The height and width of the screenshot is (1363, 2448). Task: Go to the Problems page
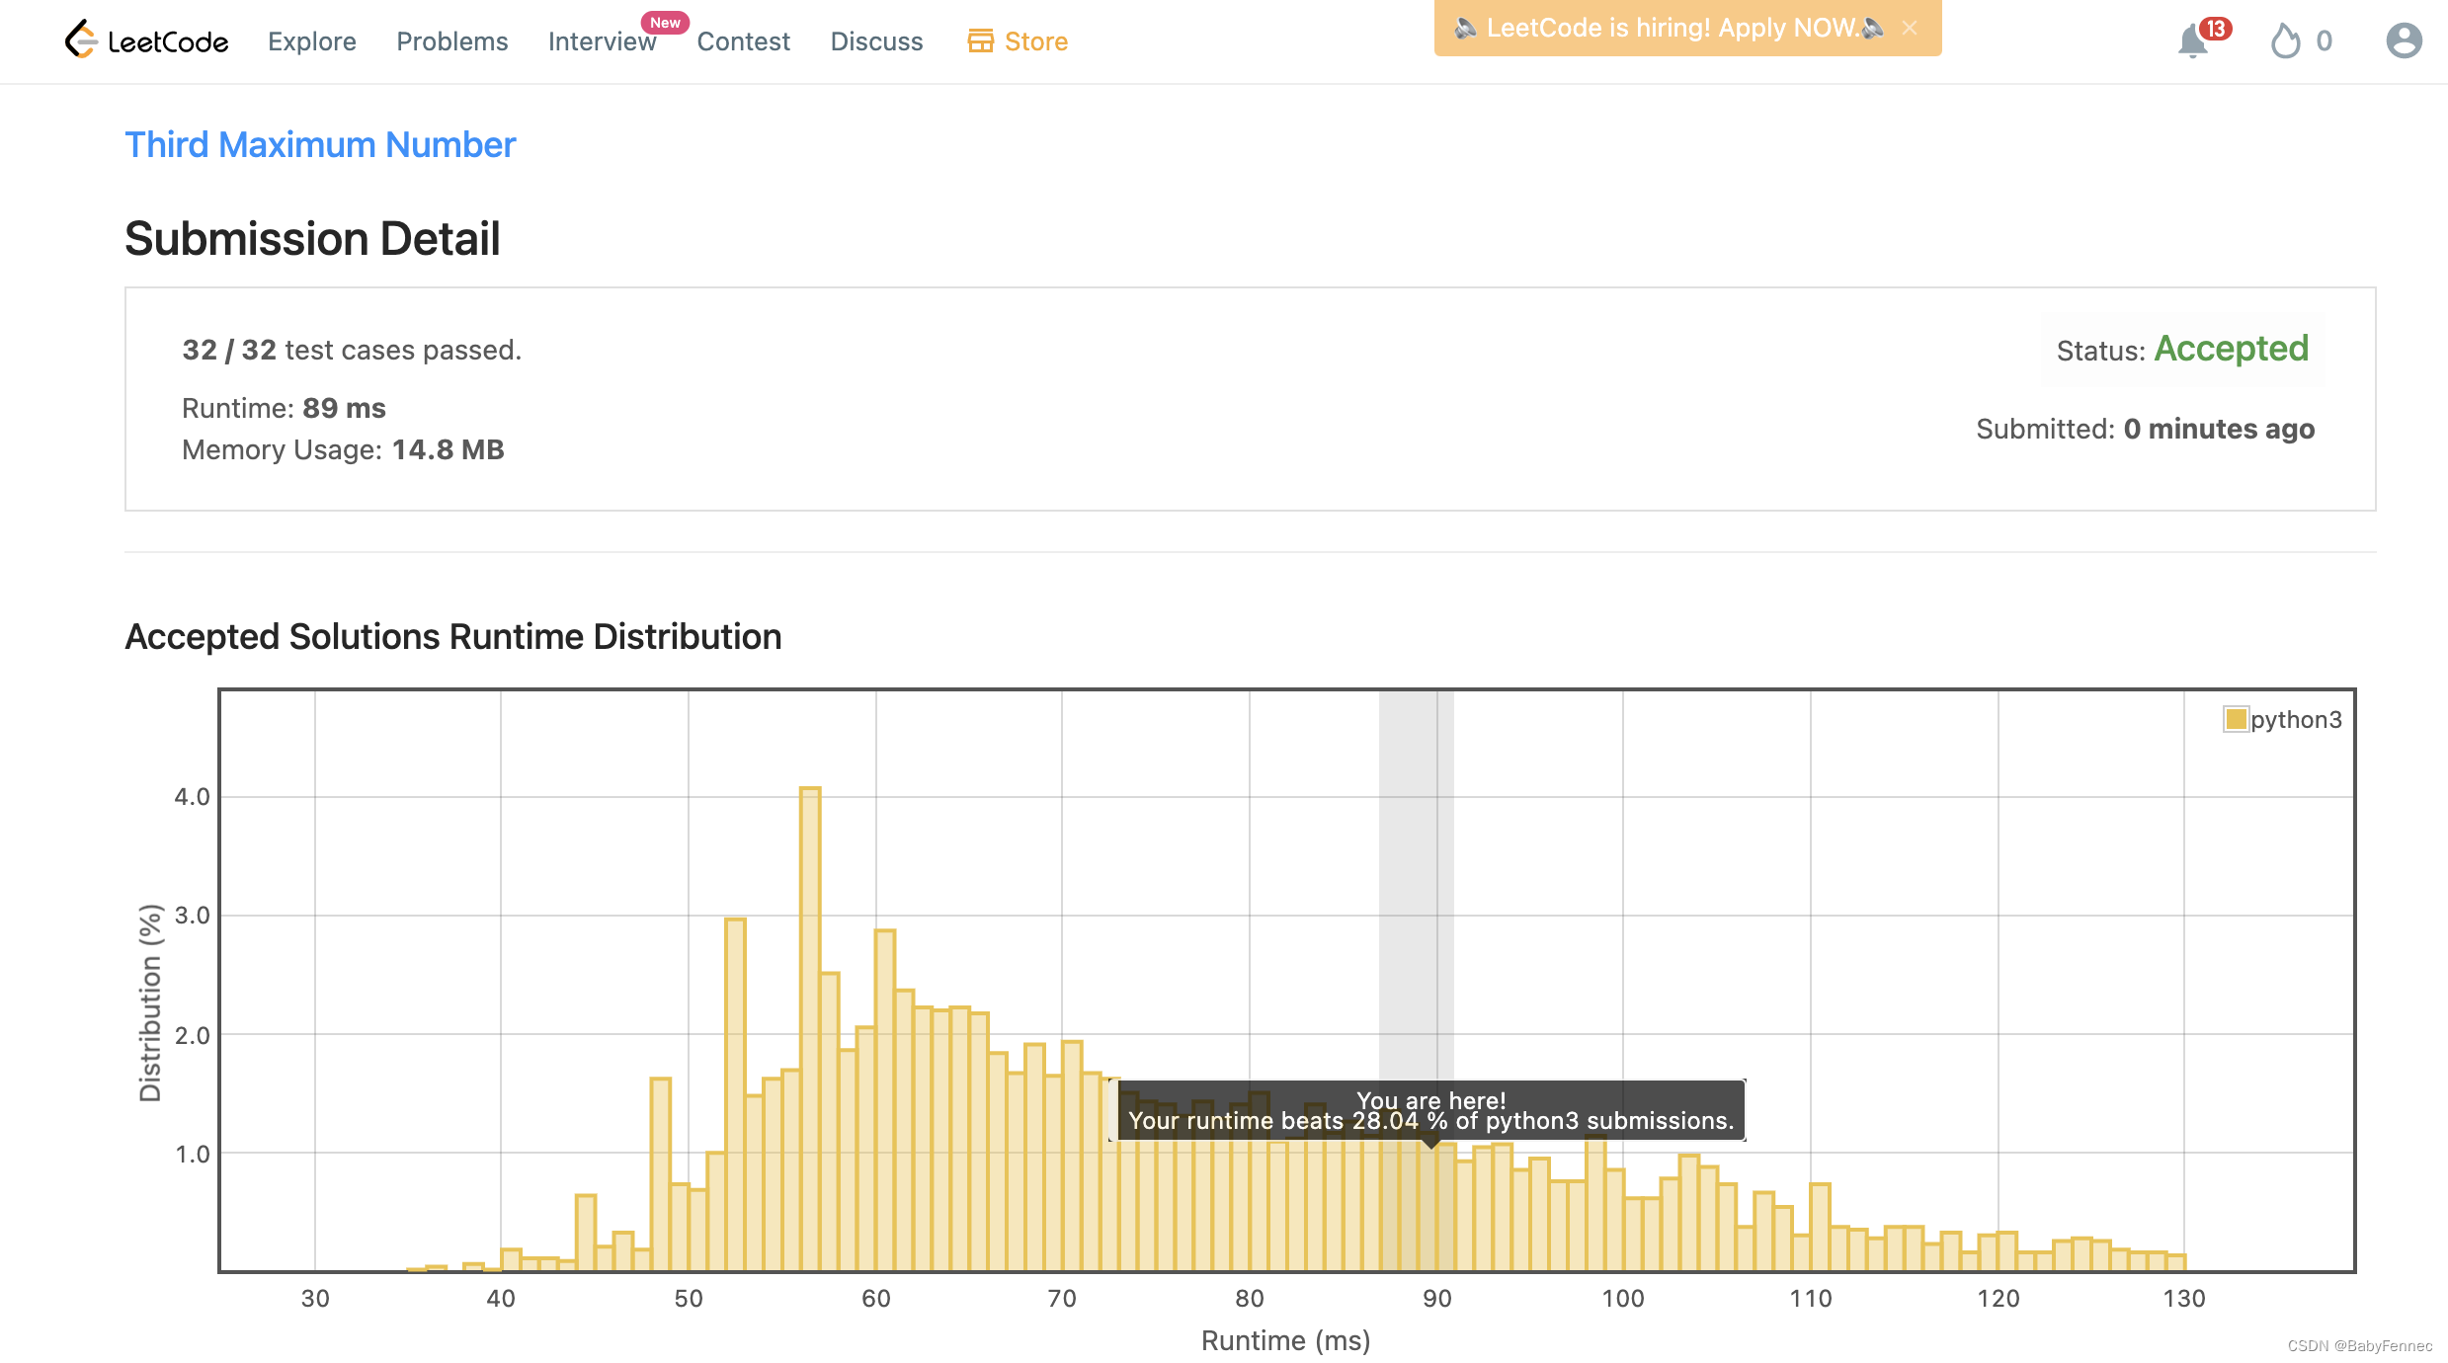coord(452,41)
